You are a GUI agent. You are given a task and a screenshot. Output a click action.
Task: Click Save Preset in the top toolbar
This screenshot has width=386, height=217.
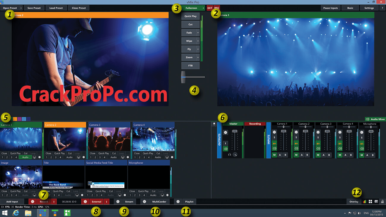34,8
